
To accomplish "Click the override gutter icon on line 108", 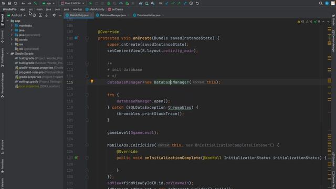I will (x=76, y=38).
